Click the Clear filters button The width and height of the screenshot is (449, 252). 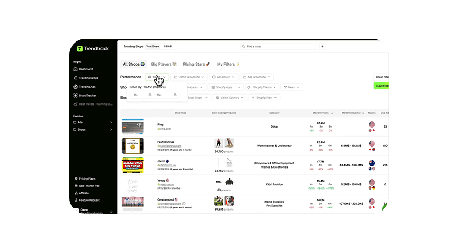[x=382, y=77]
